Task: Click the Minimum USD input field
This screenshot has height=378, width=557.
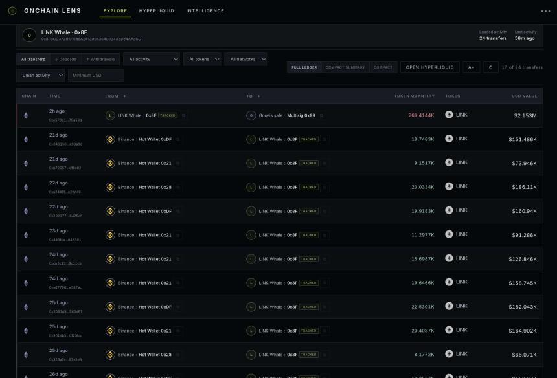Action: click(x=96, y=75)
